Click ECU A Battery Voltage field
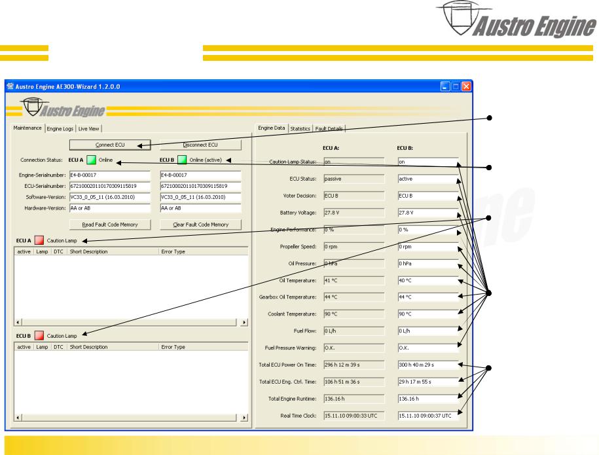Viewport: 599px width, 455px height. coord(354,213)
